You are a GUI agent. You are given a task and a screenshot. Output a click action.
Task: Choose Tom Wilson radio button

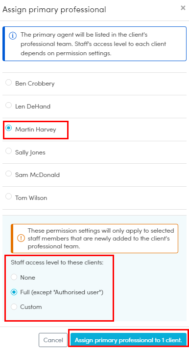tap(8, 197)
